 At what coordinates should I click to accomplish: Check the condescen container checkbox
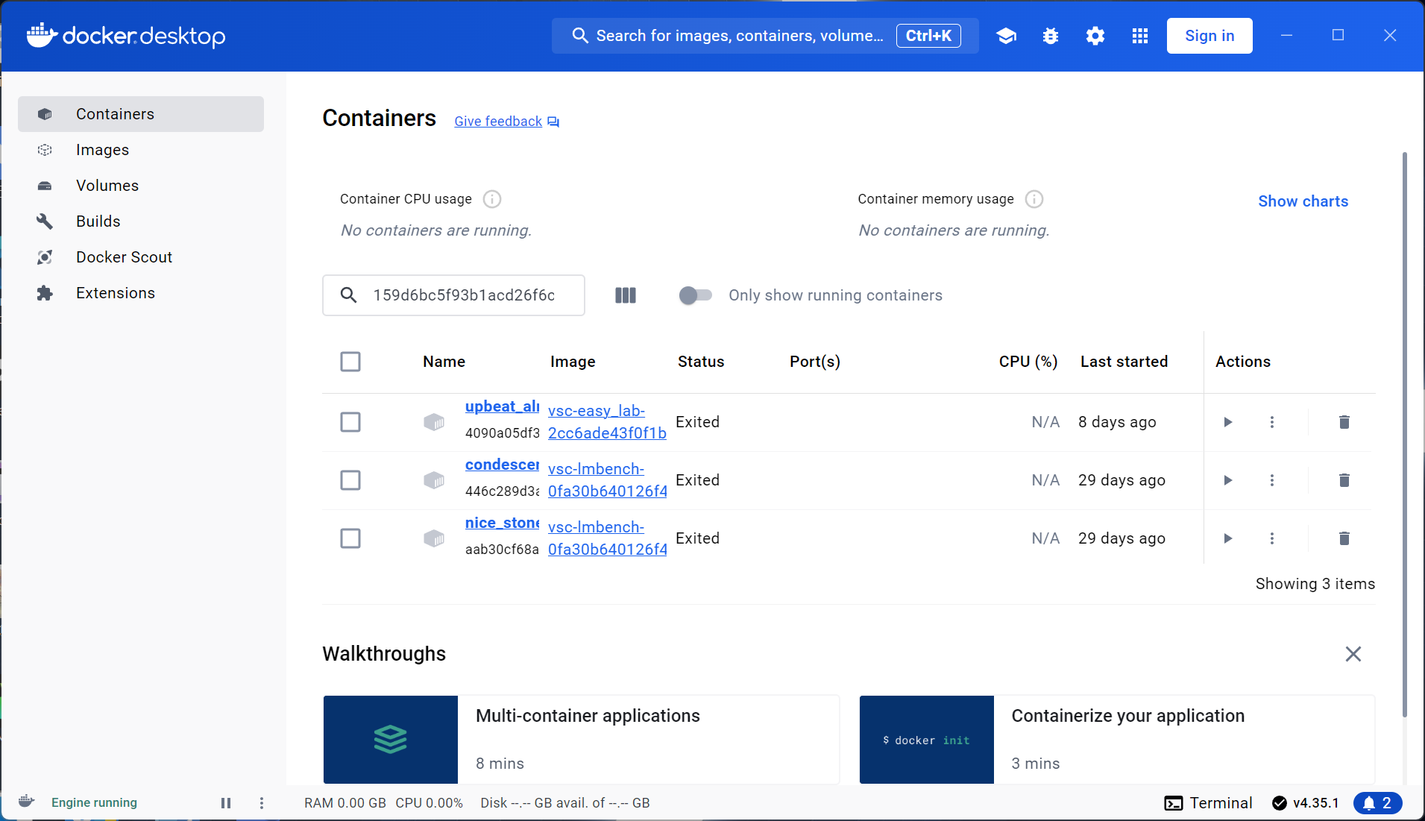pos(350,480)
